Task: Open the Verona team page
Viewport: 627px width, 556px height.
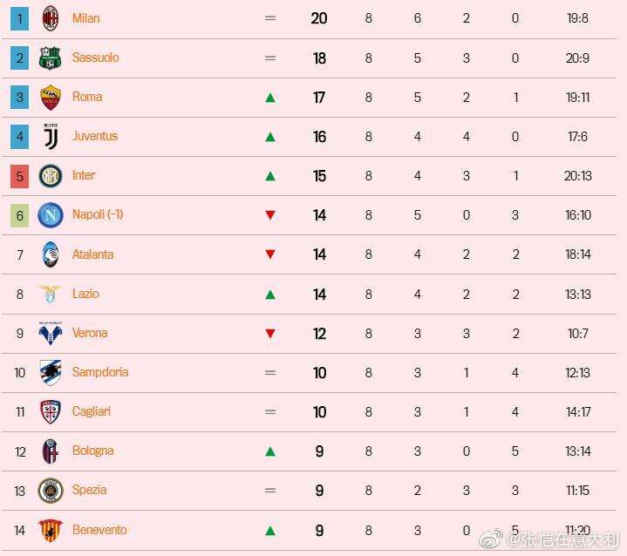Action: tap(90, 333)
